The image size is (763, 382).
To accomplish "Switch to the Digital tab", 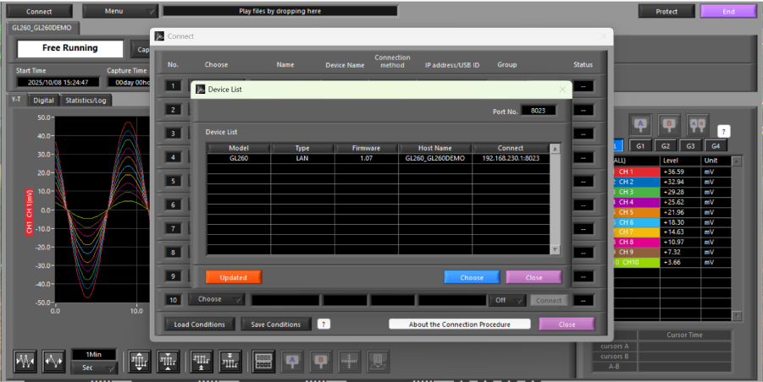I will (x=43, y=101).
